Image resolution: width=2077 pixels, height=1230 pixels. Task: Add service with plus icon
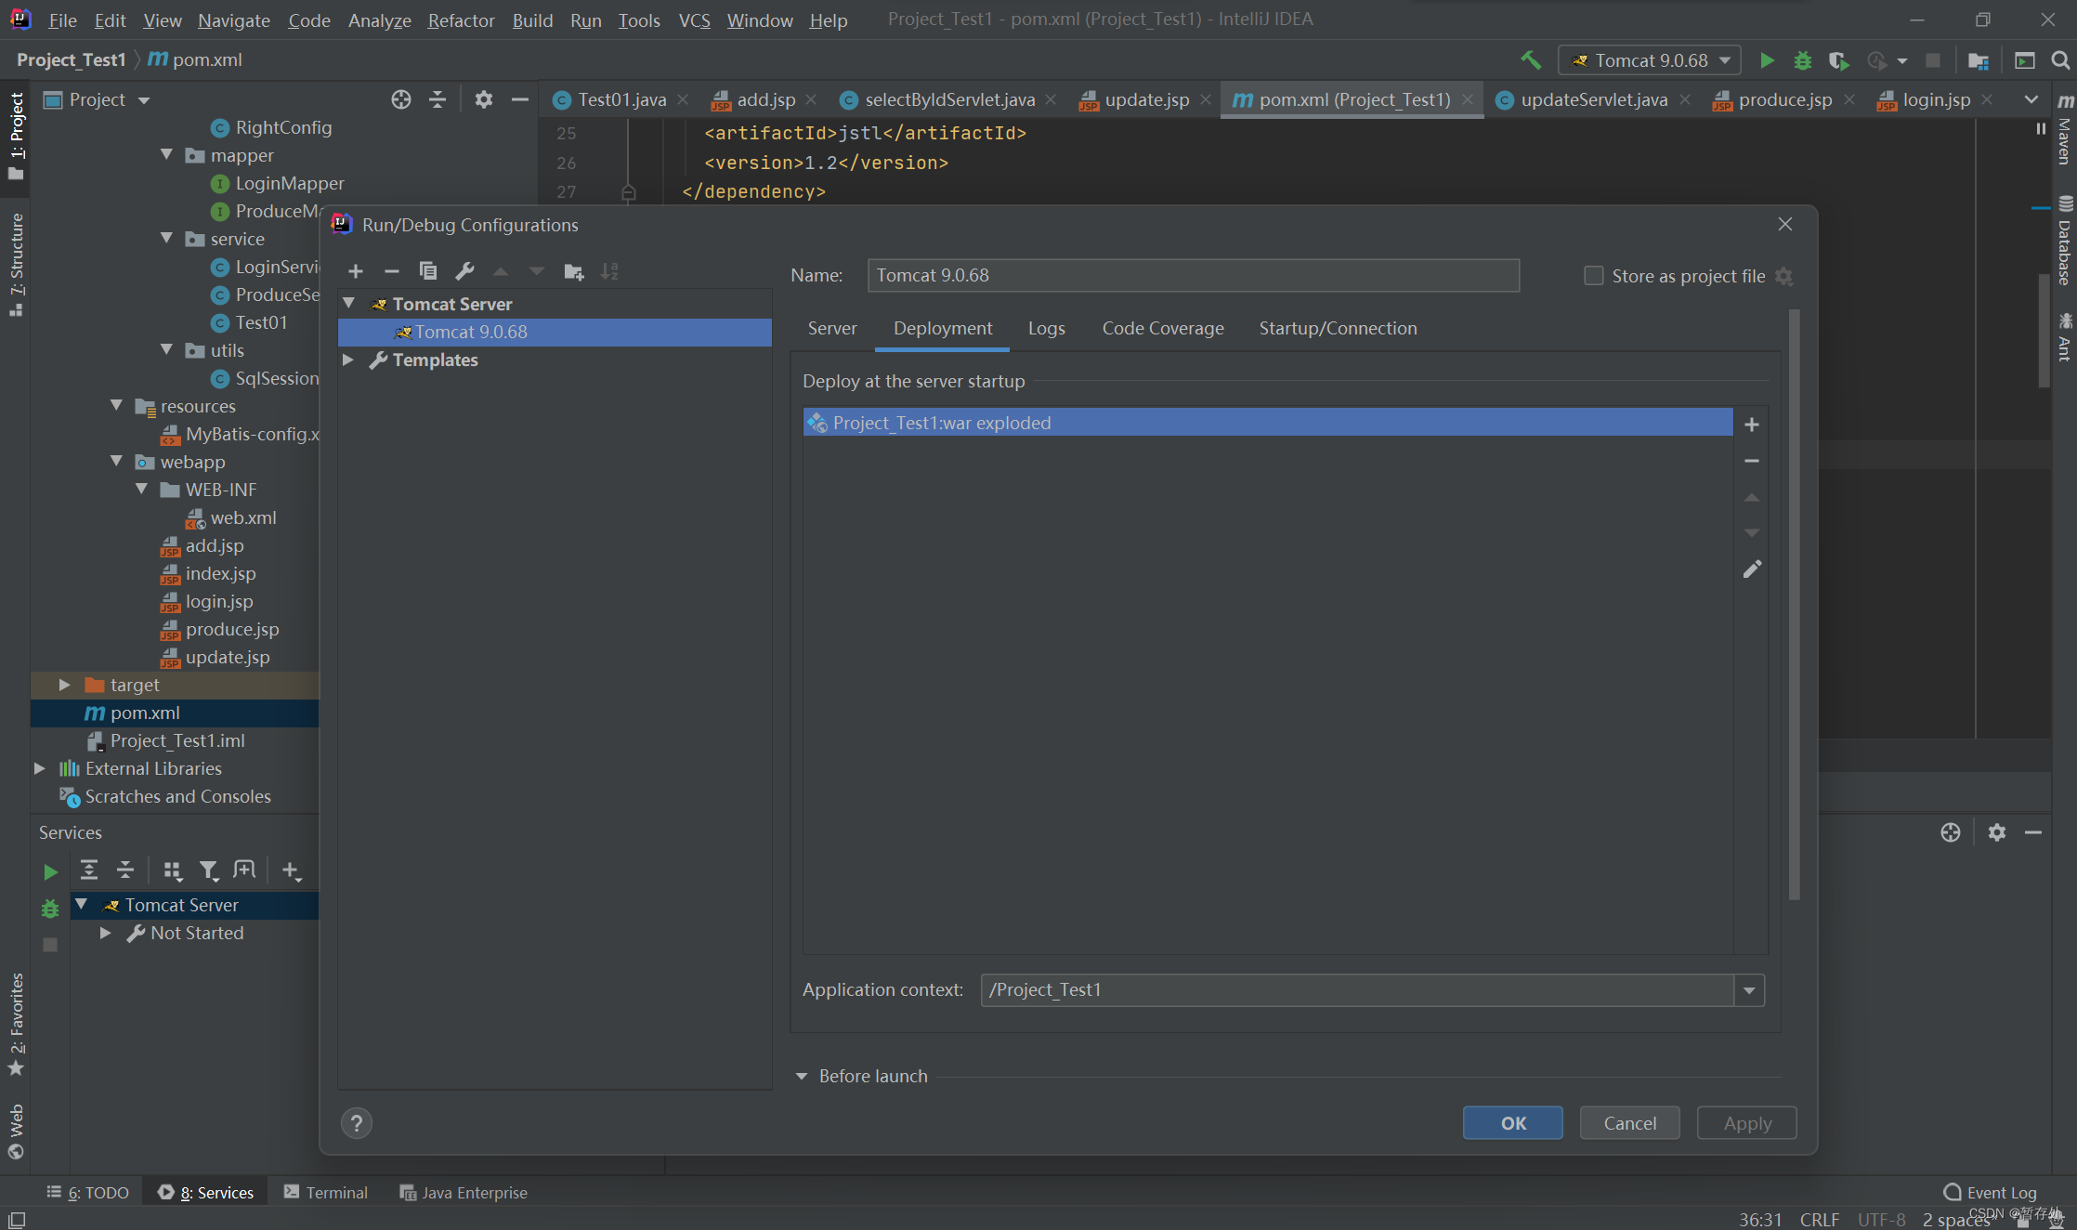coord(291,870)
